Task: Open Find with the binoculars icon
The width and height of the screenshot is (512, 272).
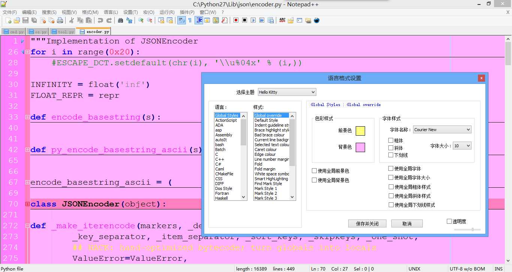Action: point(120,21)
